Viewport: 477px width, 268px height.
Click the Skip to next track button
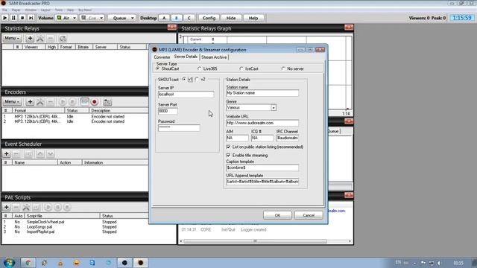[x=31, y=18]
